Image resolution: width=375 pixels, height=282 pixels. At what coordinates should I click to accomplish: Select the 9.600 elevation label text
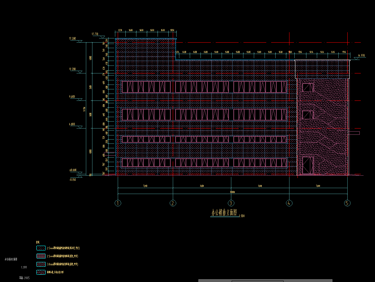(72, 97)
